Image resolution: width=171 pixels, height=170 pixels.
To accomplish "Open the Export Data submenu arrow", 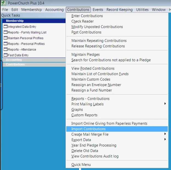I will [165, 140].
